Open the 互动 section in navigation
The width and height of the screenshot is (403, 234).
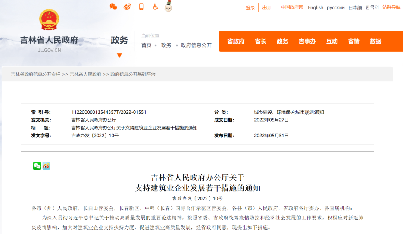pos(332,41)
